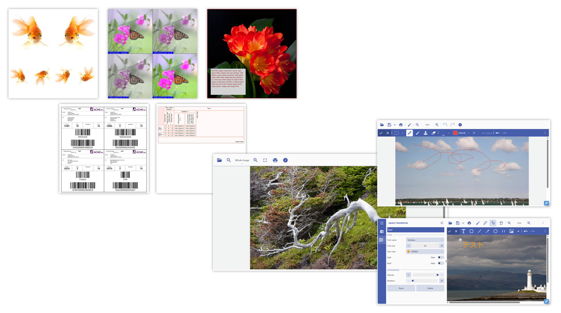
Task: Enable Bold in the font properties
Action: pos(440,263)
